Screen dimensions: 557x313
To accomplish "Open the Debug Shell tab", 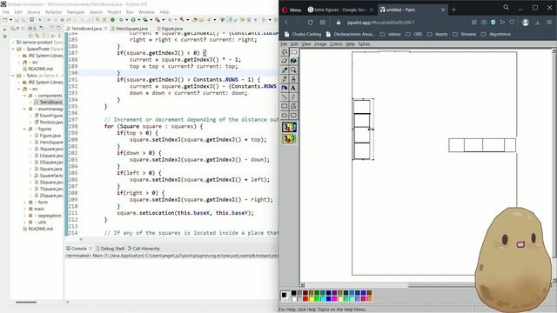I will pyautogui.click(x=111, y=249).
